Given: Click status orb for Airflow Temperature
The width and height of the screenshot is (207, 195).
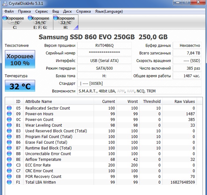Looking at the screenshot, I should 9,159.
